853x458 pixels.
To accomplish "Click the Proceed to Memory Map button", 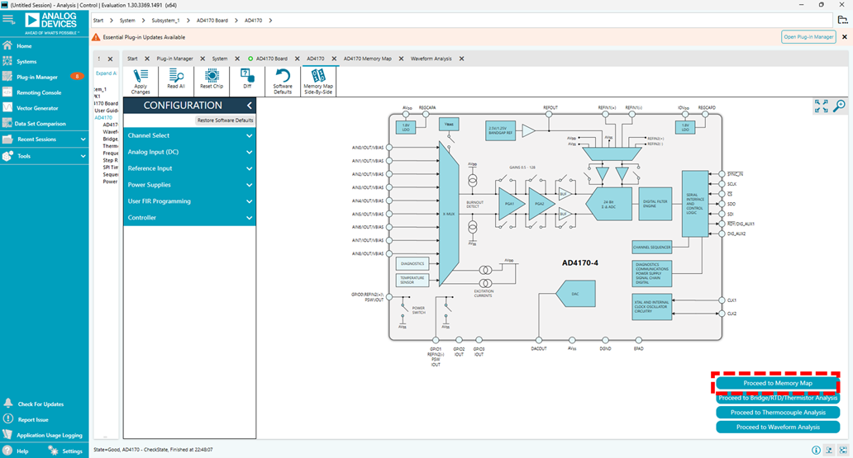I will pyautogui.click(x=777, y=384).
